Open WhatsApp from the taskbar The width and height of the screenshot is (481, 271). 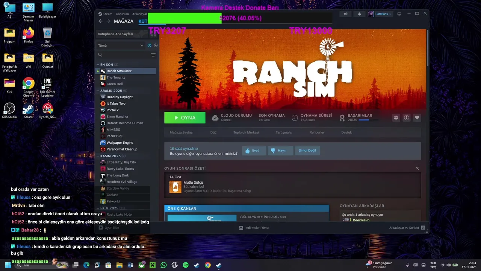pyautogui.click(x=163, y=265)
